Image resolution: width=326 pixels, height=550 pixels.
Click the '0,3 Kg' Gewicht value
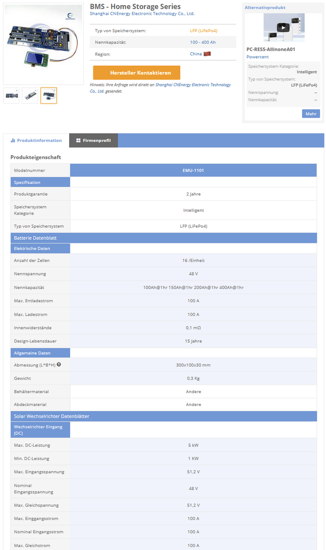(193, 378)
